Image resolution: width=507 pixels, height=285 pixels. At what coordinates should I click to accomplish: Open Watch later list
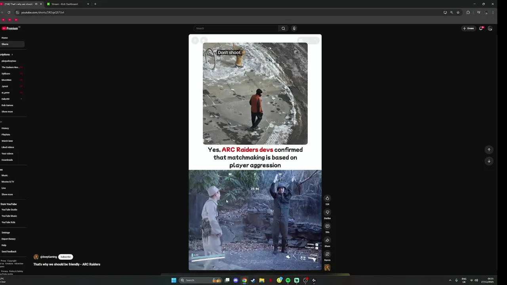pyautogui.click(x=7, y=141)
